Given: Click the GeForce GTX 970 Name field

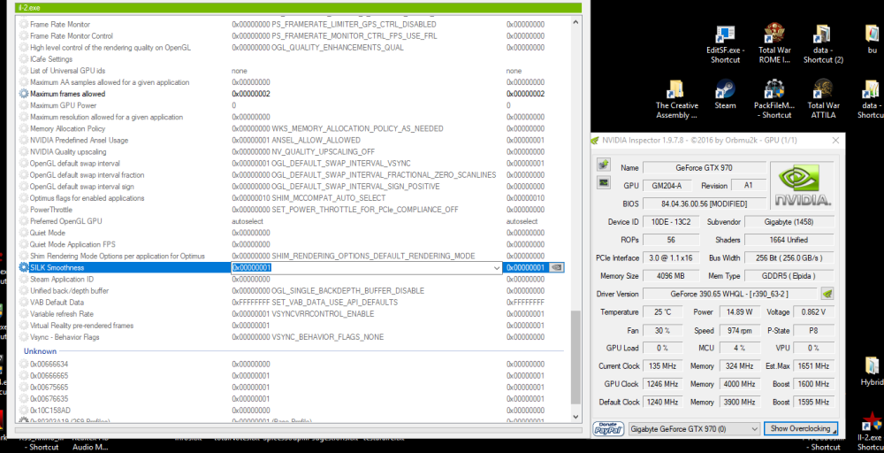Looking at the screenshot, I should (705, 167).
